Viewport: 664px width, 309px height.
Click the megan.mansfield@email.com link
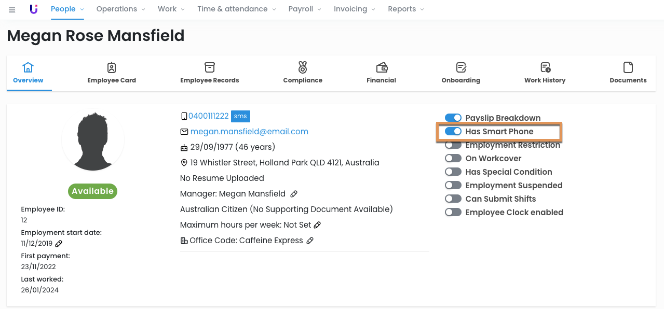point(249,132)
